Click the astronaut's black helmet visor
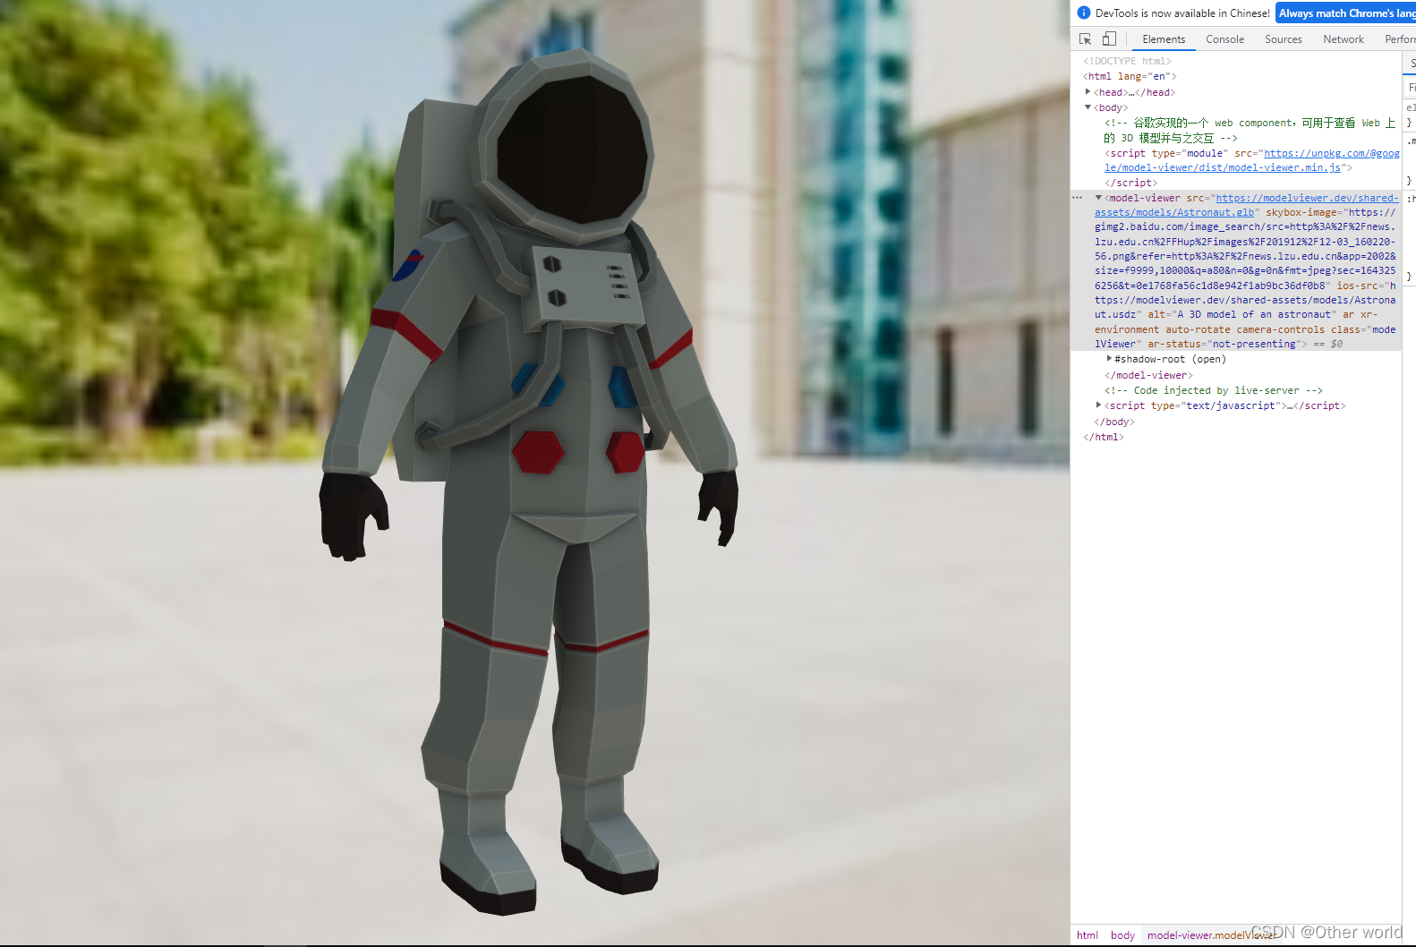Image resolution: width=1416 pixels, height=947 pixels. (x=572, y=148)
